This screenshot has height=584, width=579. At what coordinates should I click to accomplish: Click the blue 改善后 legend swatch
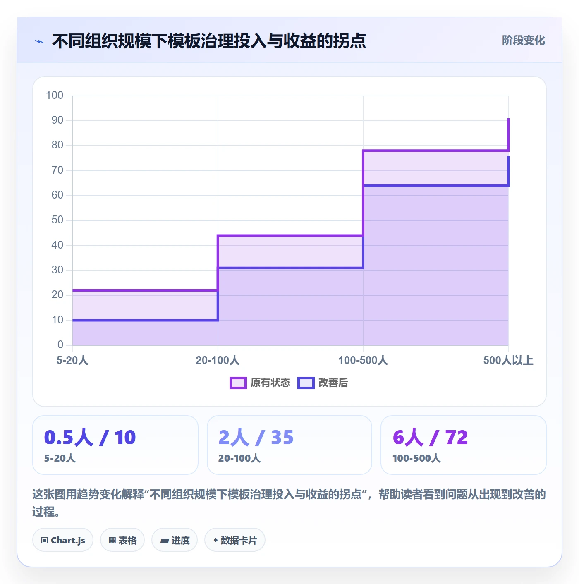[306, 383]
